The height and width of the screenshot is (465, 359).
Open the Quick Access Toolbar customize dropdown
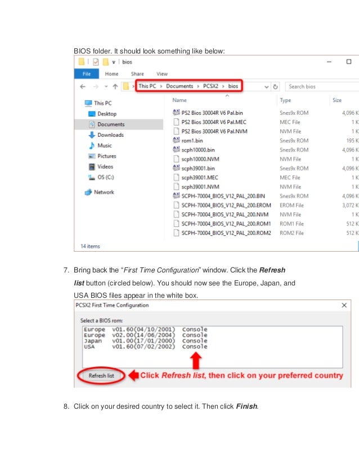114,62
